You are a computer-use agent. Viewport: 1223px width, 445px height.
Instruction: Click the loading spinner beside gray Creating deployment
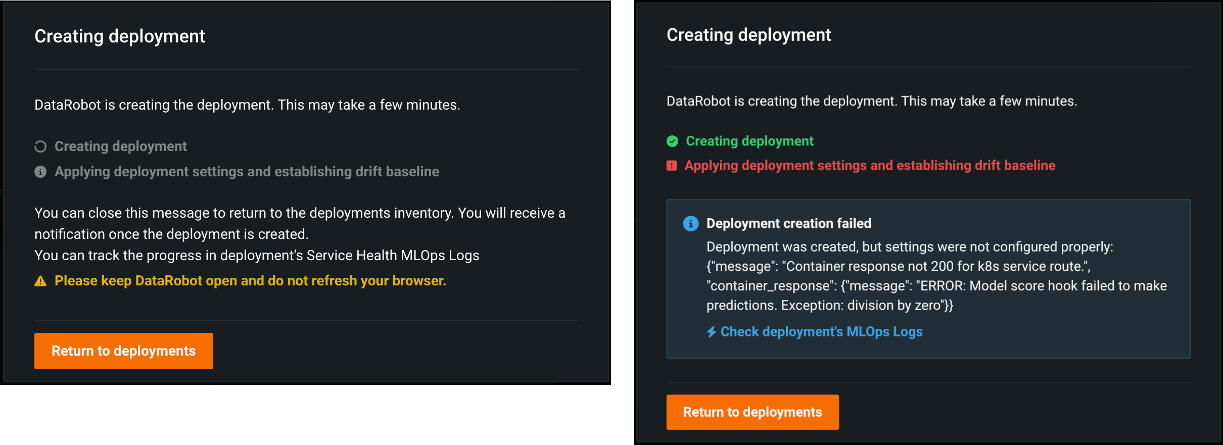click(x=40, y=146)
